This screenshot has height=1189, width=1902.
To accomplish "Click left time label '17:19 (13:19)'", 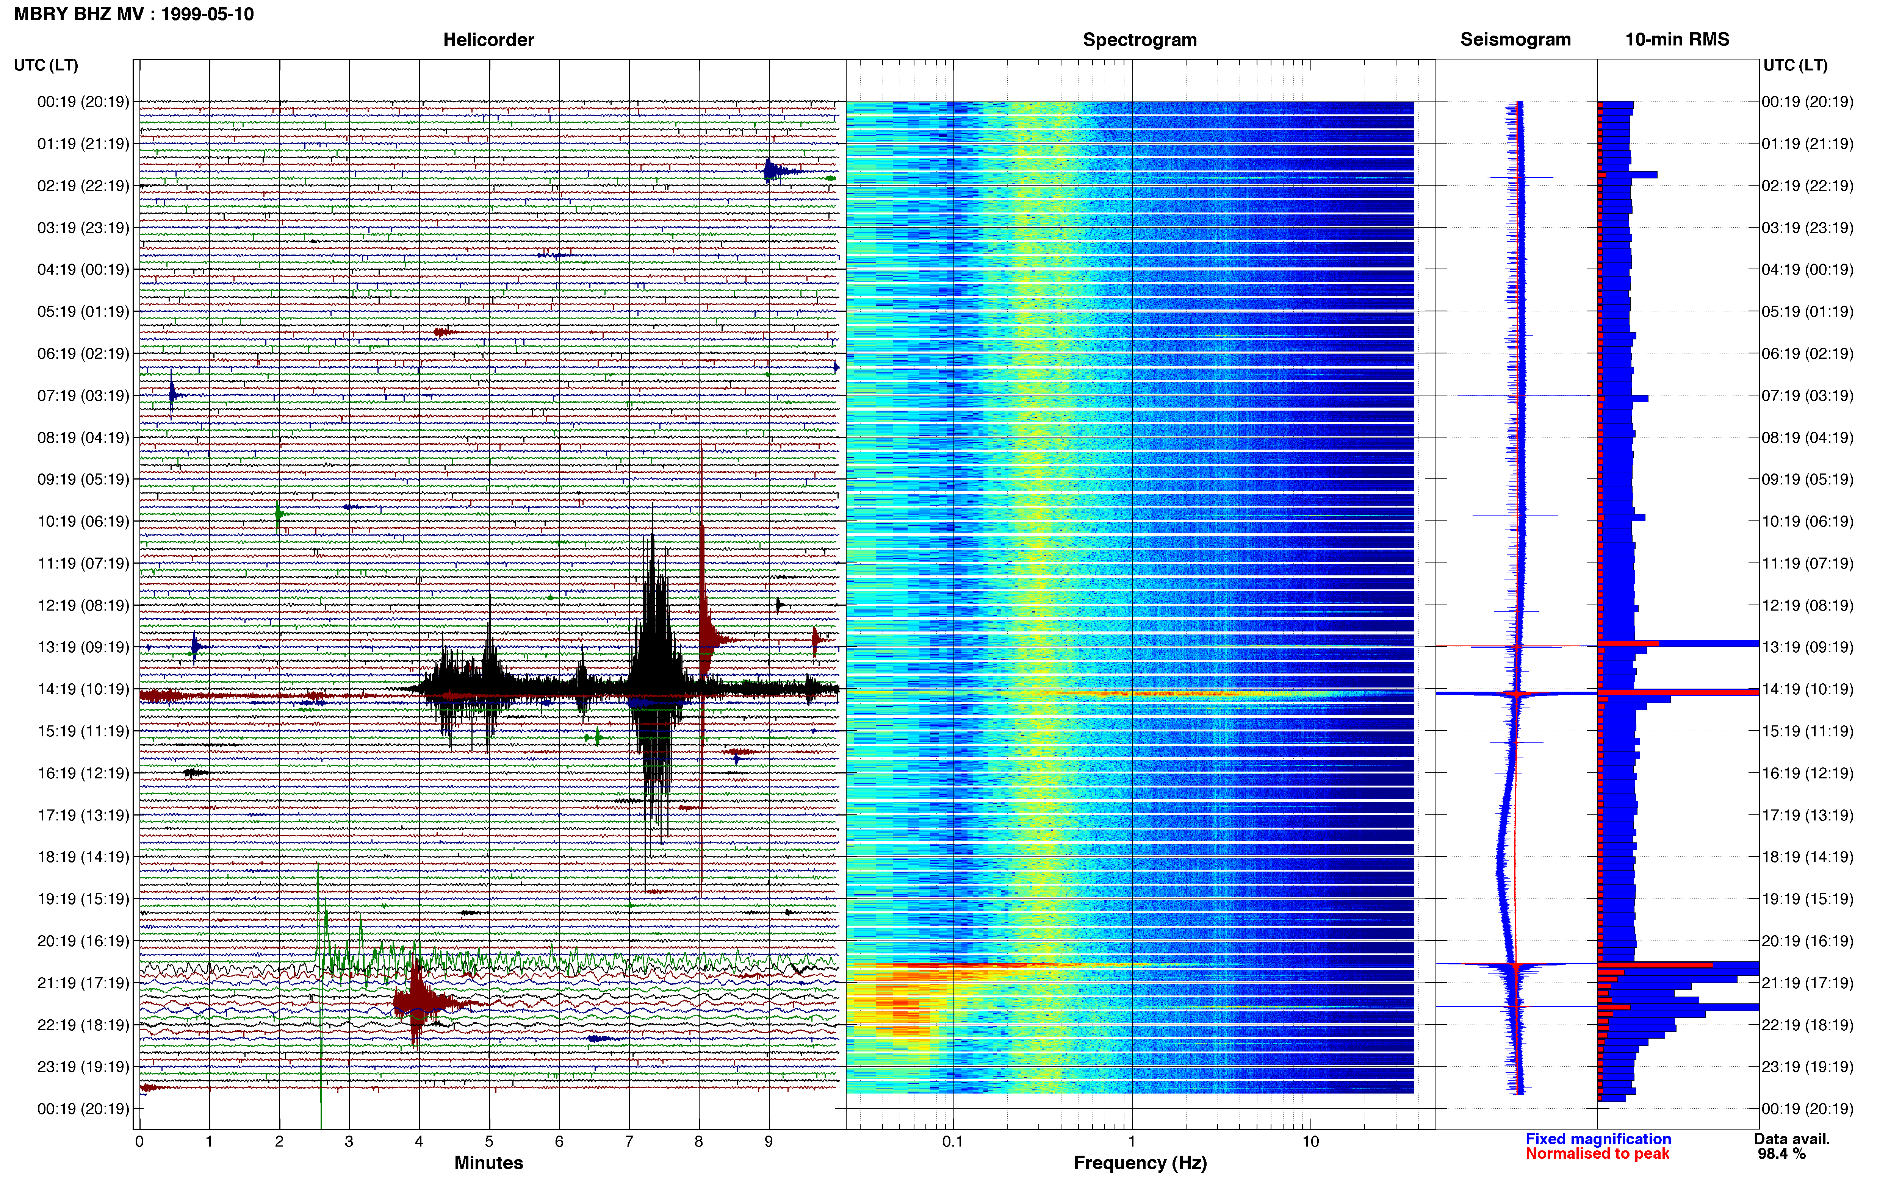I will tap(83, 815).
